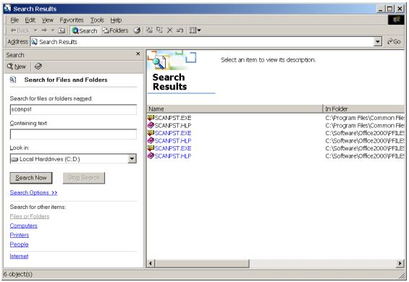
Task: Minimize the Search Results window
Action: pyautogui.click(x=381, y=9)
